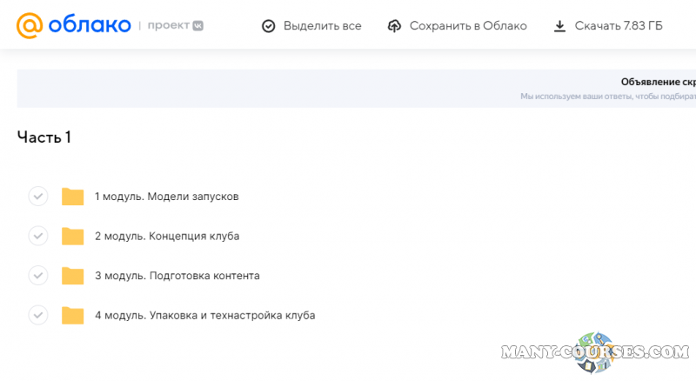Select the checkbox for 3 модуль. Подготовка контента
The image size is (696, 381).
[x=37, y=276]
